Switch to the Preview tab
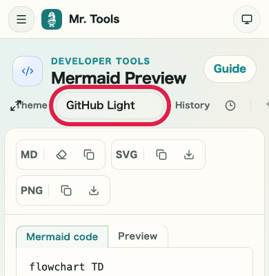The image size is (269, 276). click(x=138, y=236)
